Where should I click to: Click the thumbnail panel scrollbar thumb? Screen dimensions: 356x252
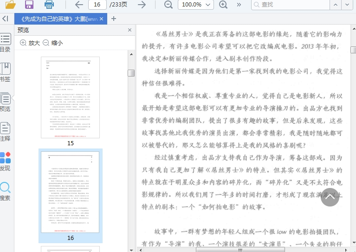click(131, 73)
